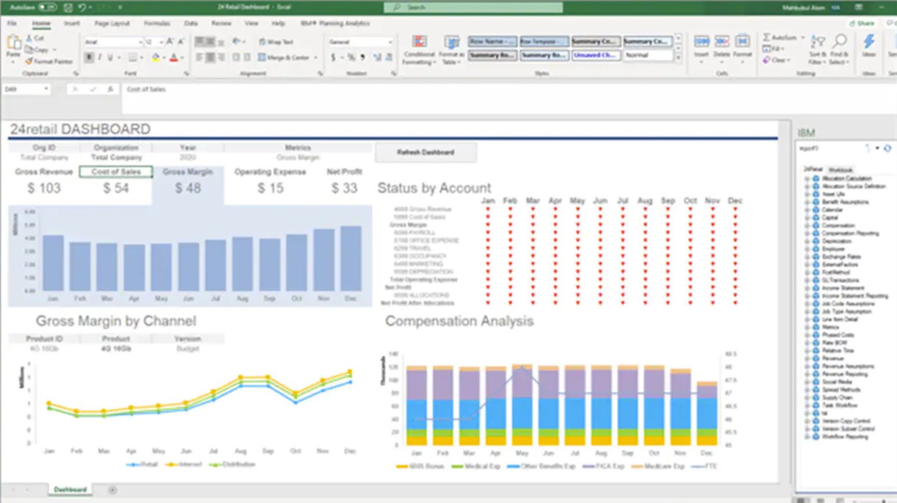Toggle Top Align vertical alignment
Screen dimensions: 897x503
[x=199, y=42]
